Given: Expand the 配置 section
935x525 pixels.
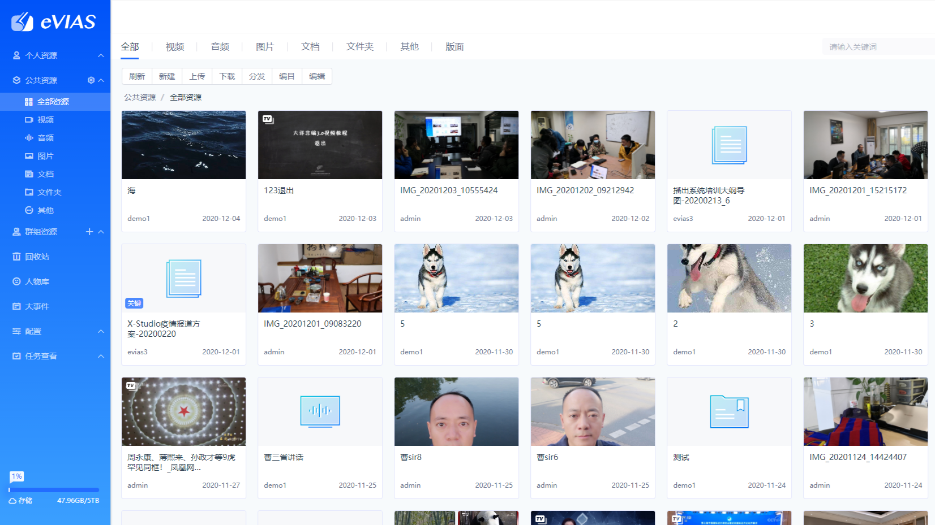Looking at the screenshot, I should click(101, 331).
